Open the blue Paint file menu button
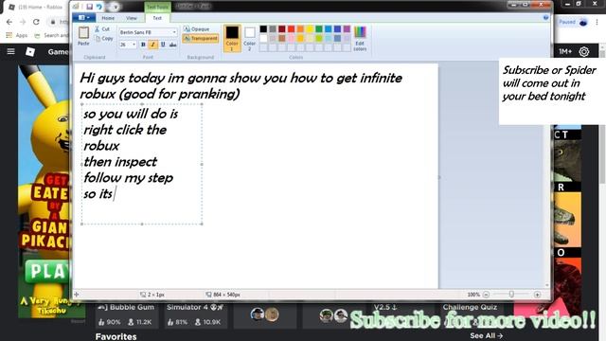Screen dimensions: 606x341 83,18
